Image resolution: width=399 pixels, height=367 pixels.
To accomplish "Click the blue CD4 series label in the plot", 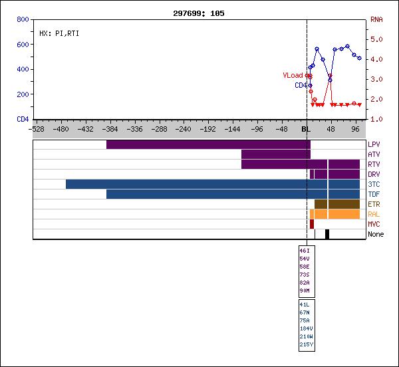I will tap(301, 85).
